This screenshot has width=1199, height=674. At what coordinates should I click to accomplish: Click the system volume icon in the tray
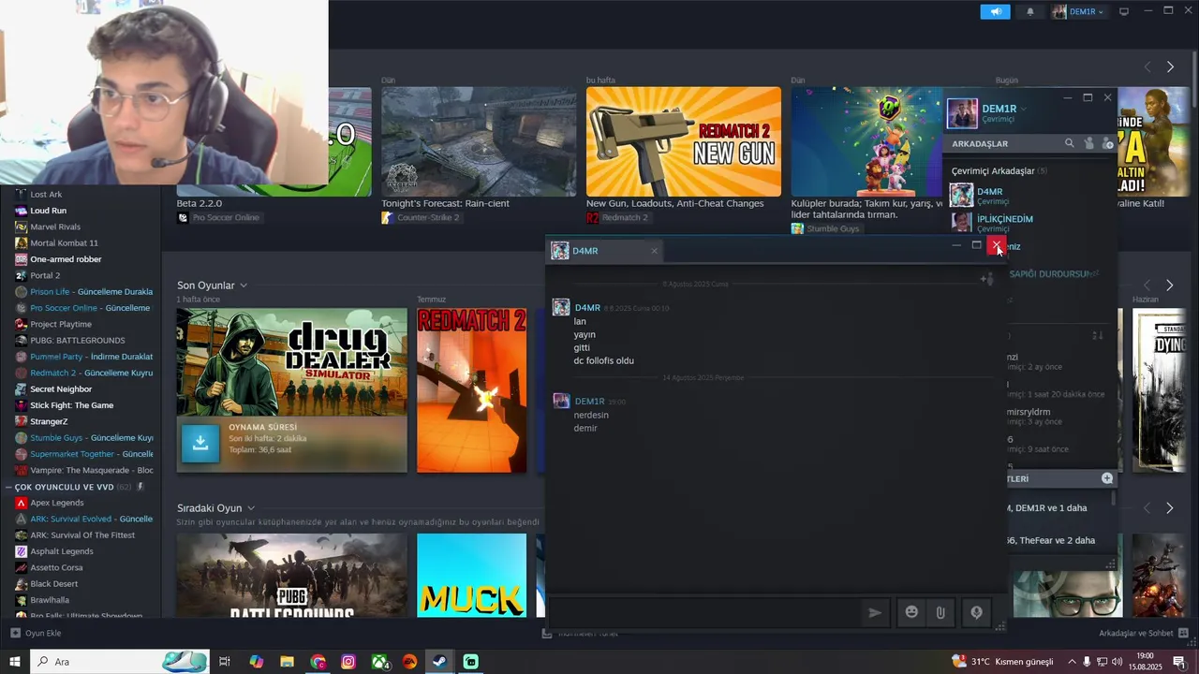1118,662
